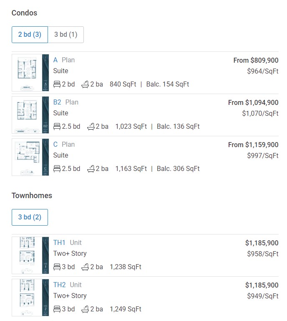Click the bathtub icon in C Plan row
Screen dimensions: 287x321
pos(91,168)
